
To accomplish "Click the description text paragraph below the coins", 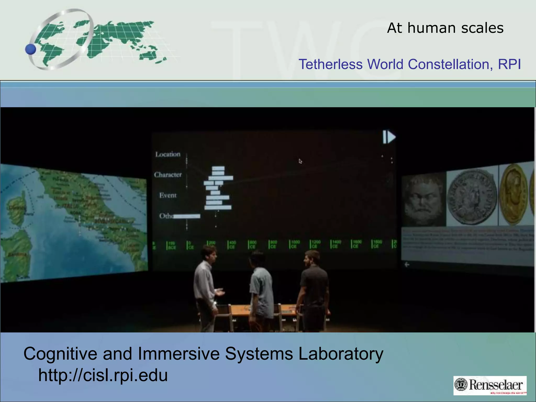I will pyautogui.click(x=468, y=241).
